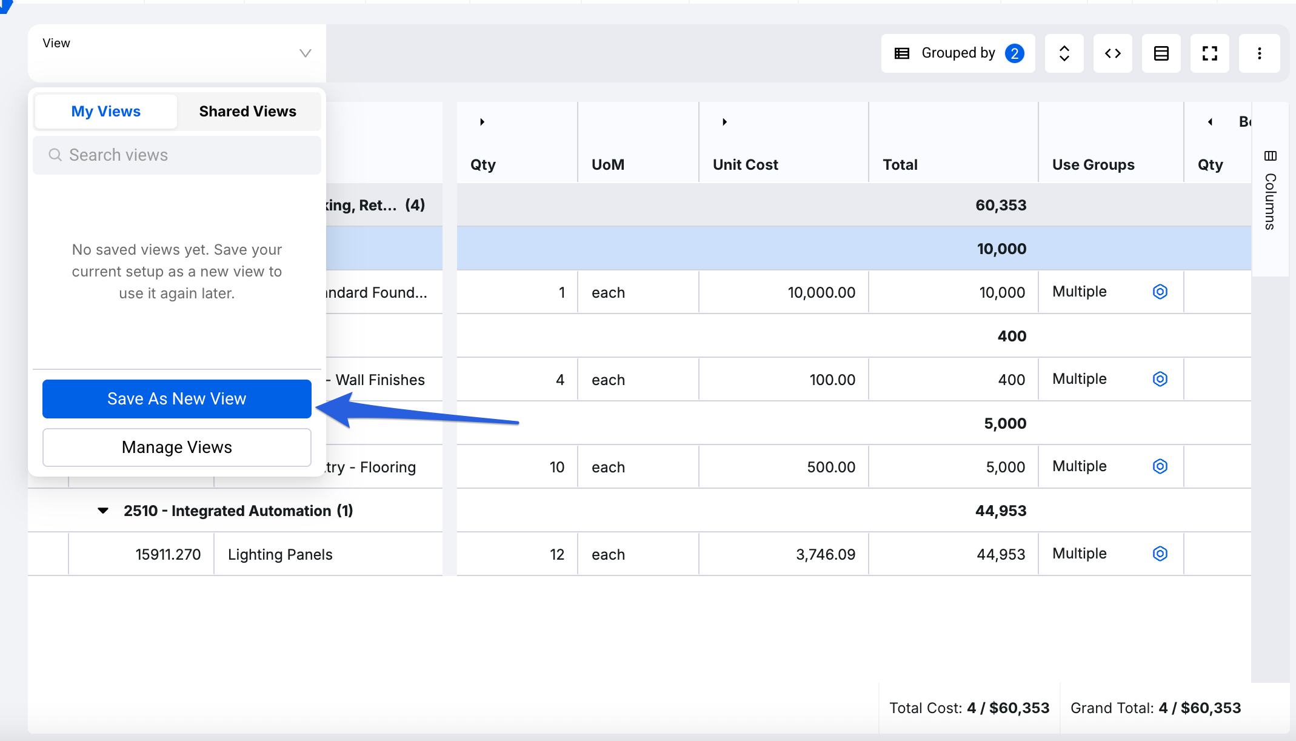Expand the column group arrow above Qty
Screen dimensions: 1296x741
click(482, 122)
